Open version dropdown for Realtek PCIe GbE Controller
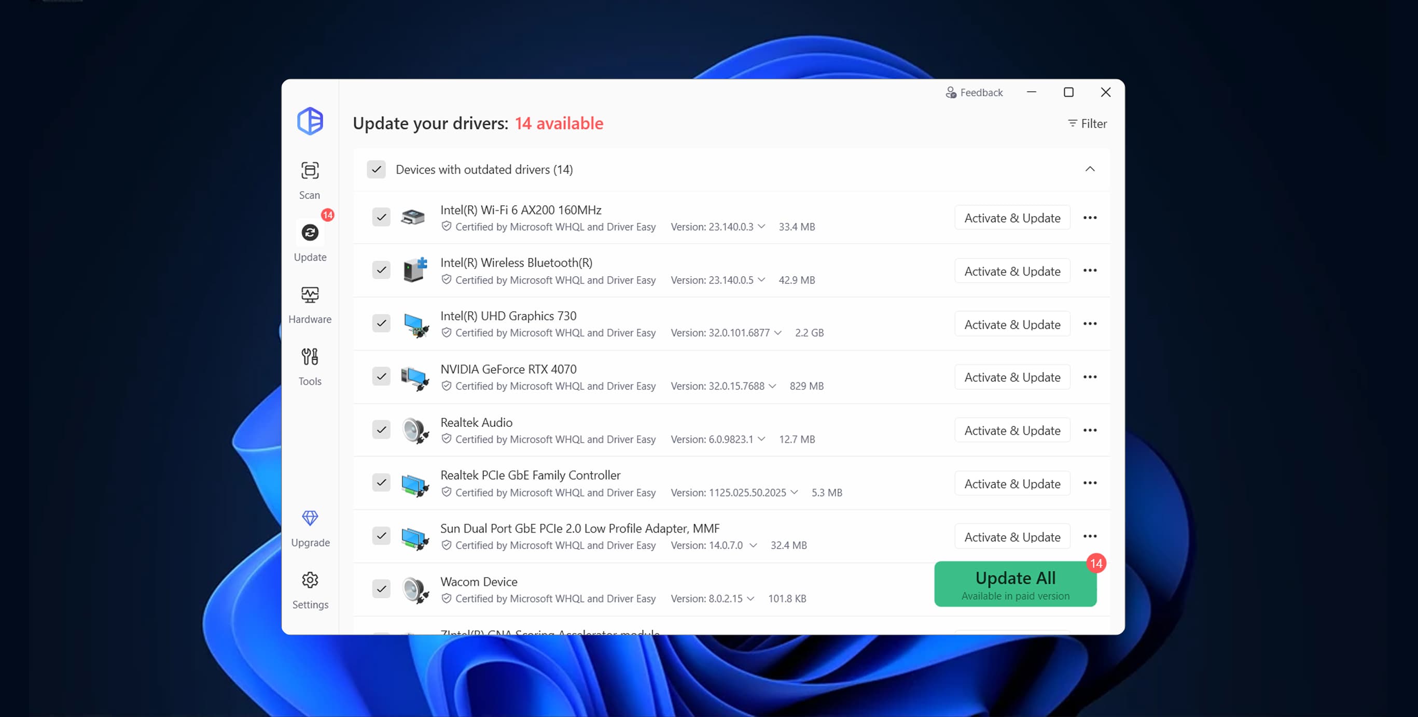The height and width of the screenshot is (717, 1418). (794, 492)
